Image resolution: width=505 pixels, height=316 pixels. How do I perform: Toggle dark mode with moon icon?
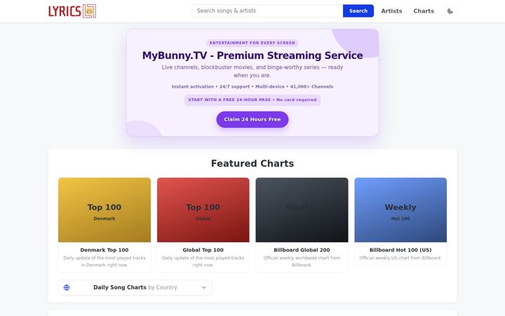[450, 11]
